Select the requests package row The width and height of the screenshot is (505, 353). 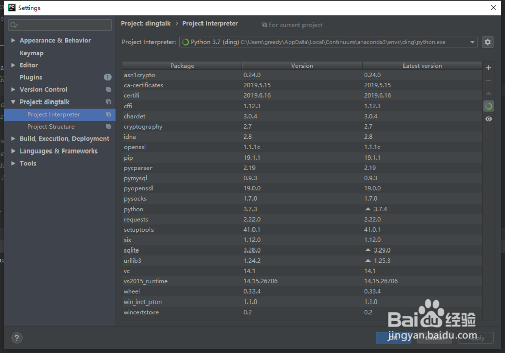coord(302,219)
